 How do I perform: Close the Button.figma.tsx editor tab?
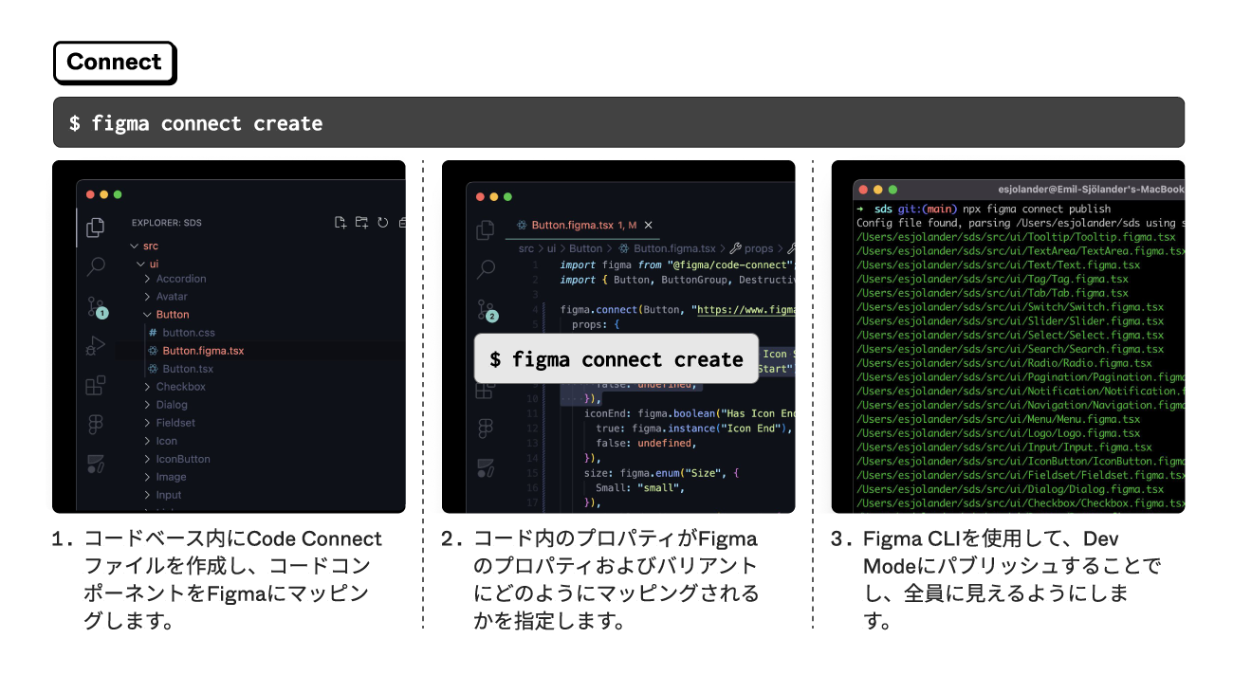[649, 226]
